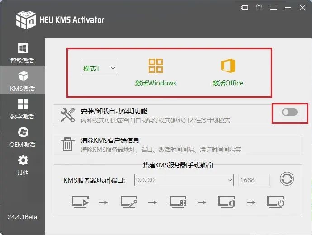The height and width of the screenshot is (235, 312).
Task: Click the 激活Office text link
Action: [x=228, y=83]
